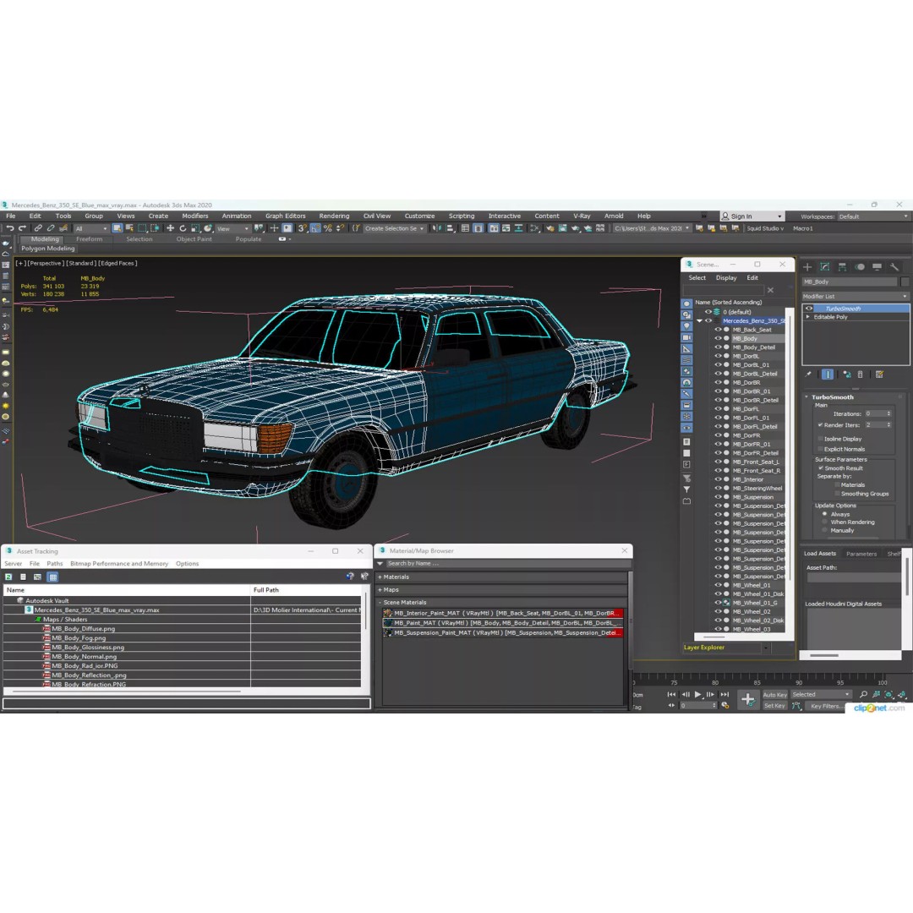Toggle Percent Snap in the toolbar

click(x=327, y=228)
